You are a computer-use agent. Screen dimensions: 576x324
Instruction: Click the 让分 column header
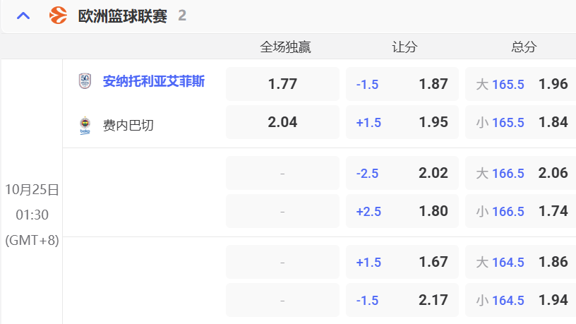pyautogui.click(x=404, y=47)
